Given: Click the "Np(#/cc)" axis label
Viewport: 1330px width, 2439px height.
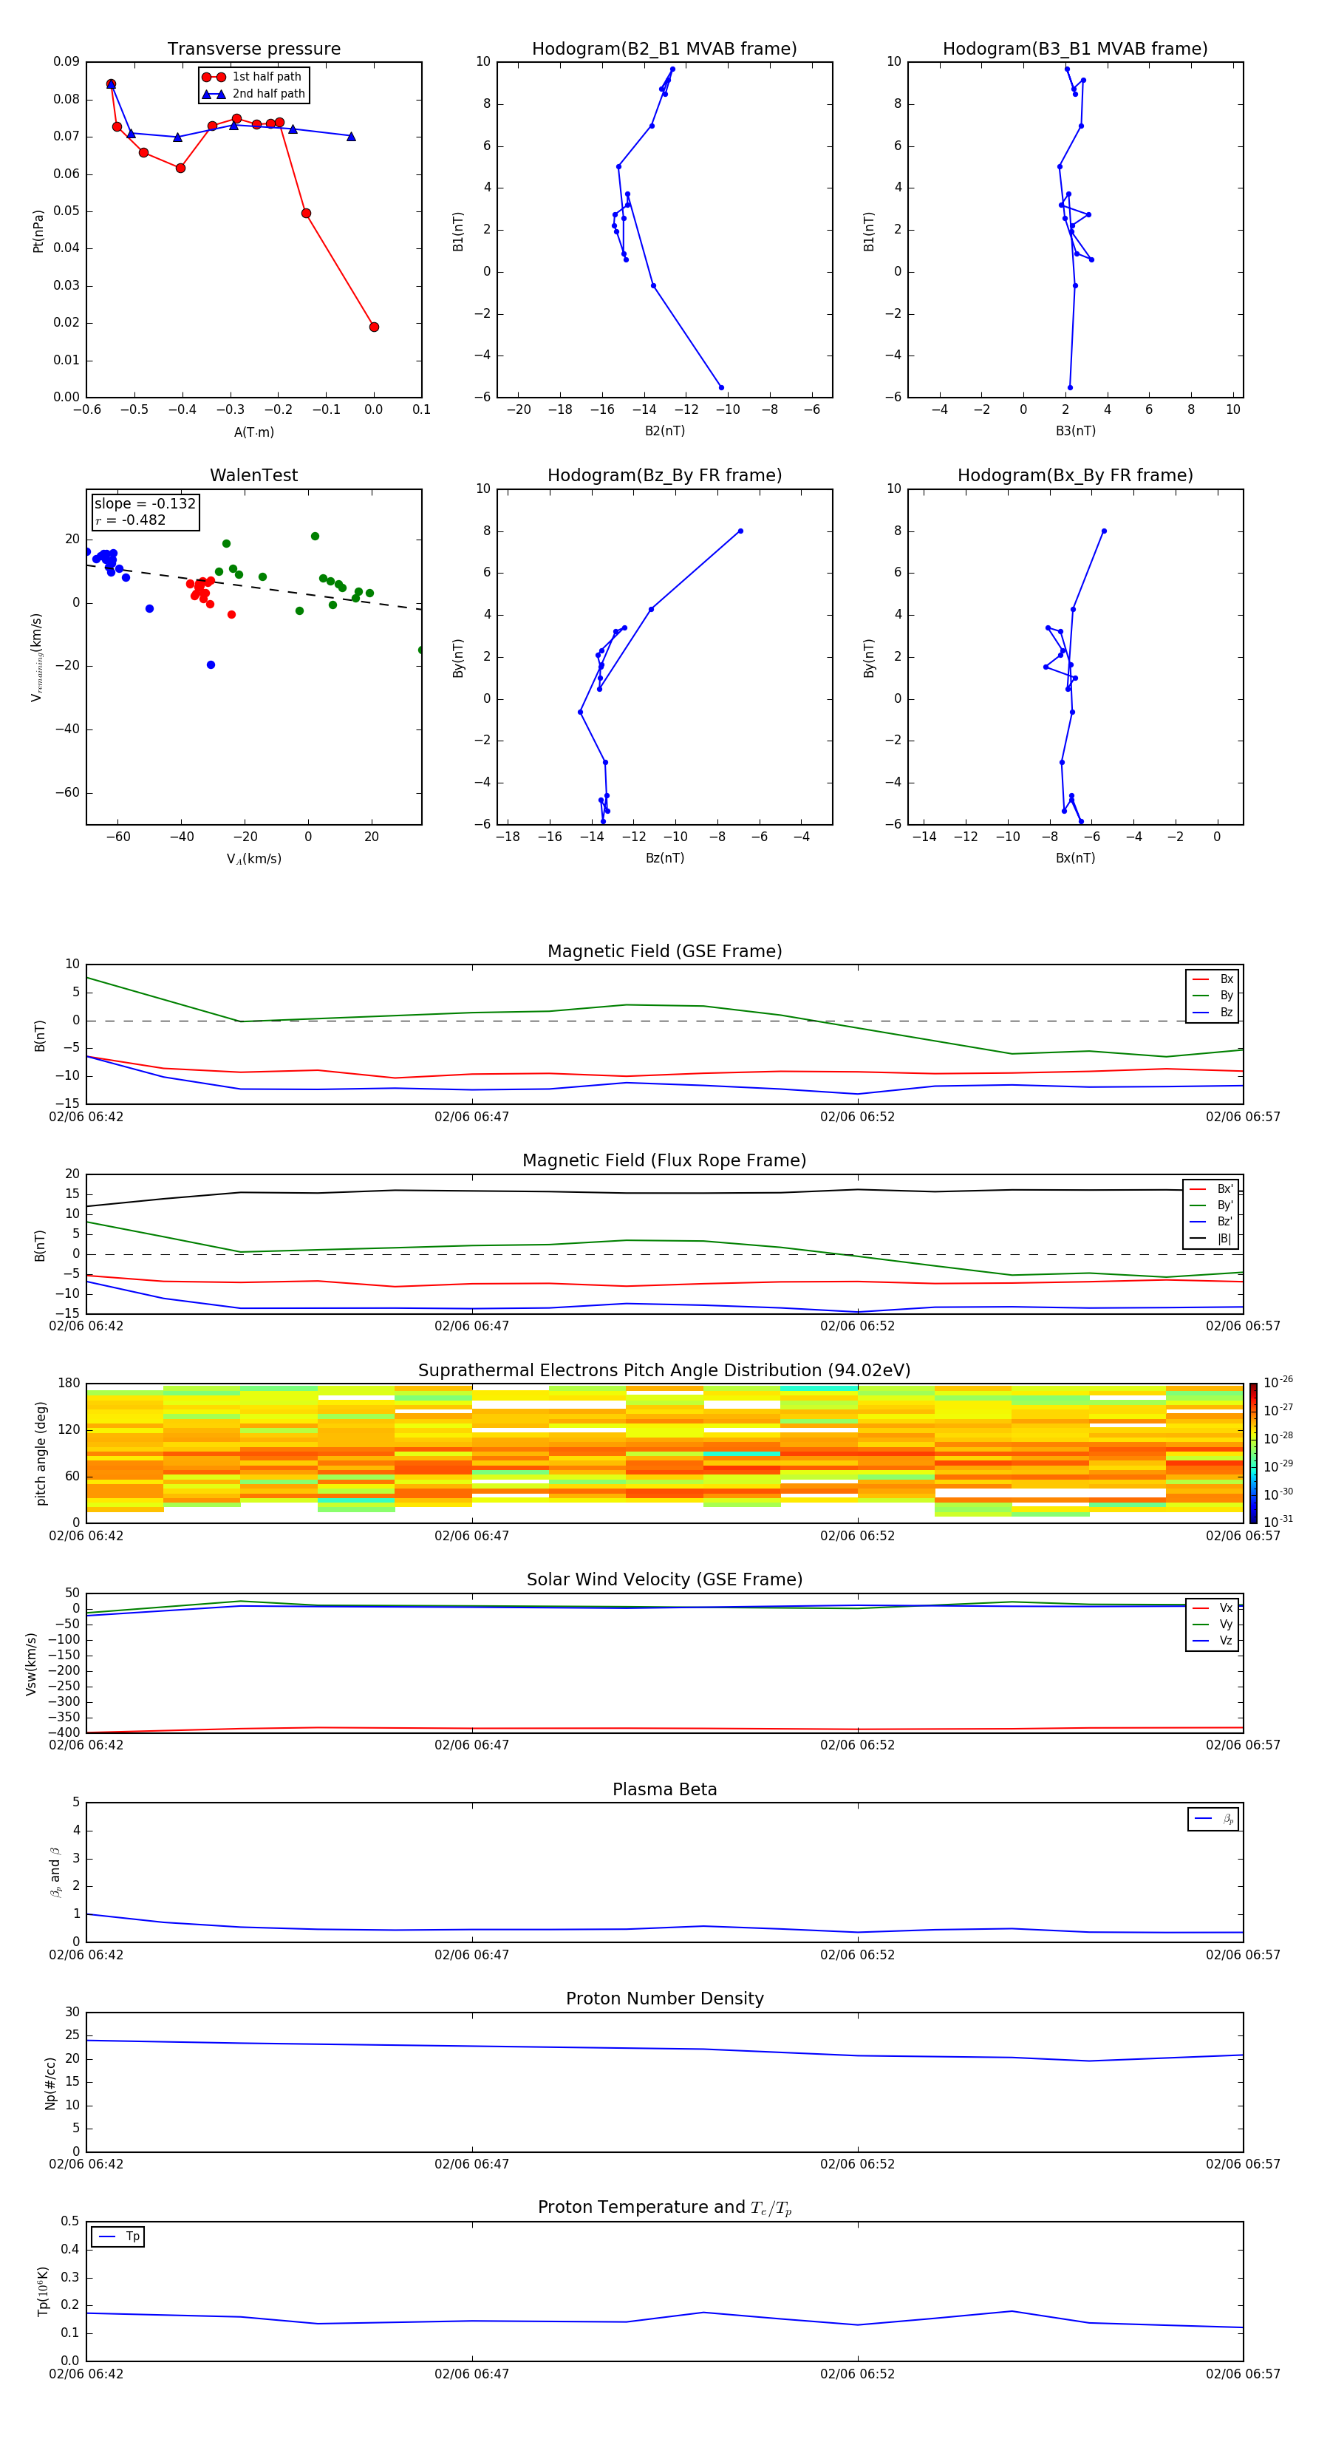Looking at the screenshot, I should point(50,2083).
